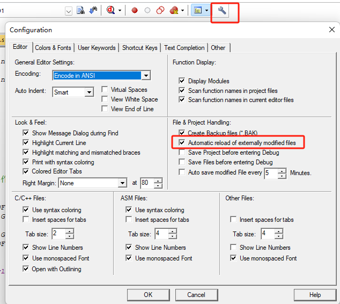340x304 pixels.
Task: Click the Kill All Breakpoints icon
Action: point(174,10)
